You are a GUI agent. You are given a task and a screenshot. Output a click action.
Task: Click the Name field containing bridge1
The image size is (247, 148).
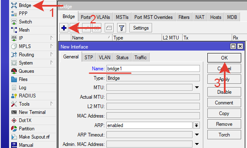153,69
